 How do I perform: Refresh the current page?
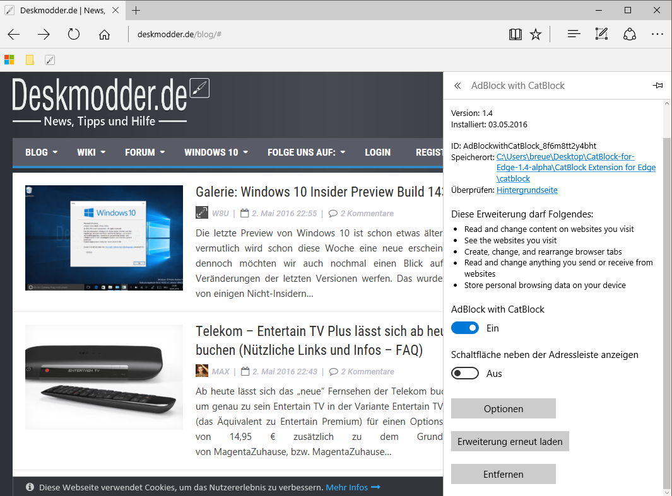point(74,34)
